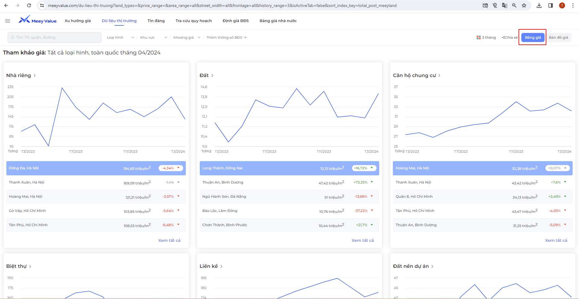Click Xem tất cả under Nhà riêng
The height and width of the screenshot is (299, 579).
click(x=169, y=240)
